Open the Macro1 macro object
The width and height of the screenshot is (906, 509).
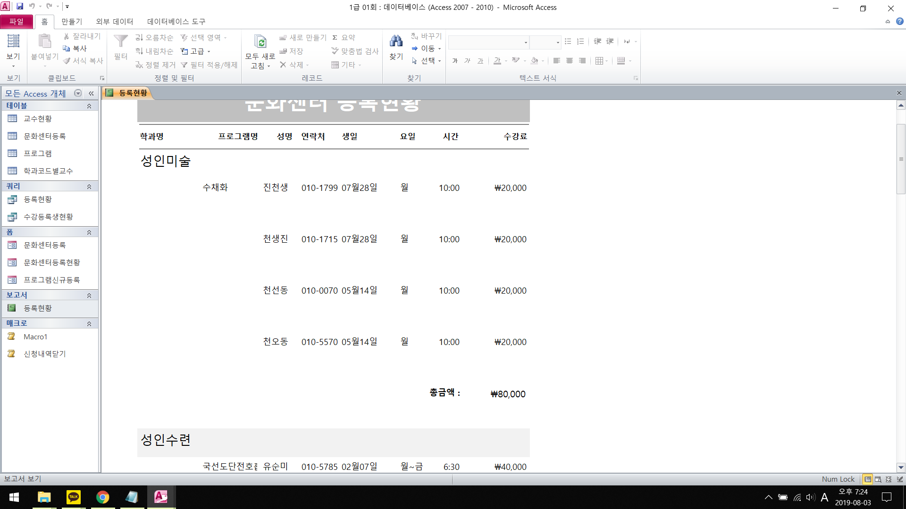pyautogui.click(x=35, y=337)
